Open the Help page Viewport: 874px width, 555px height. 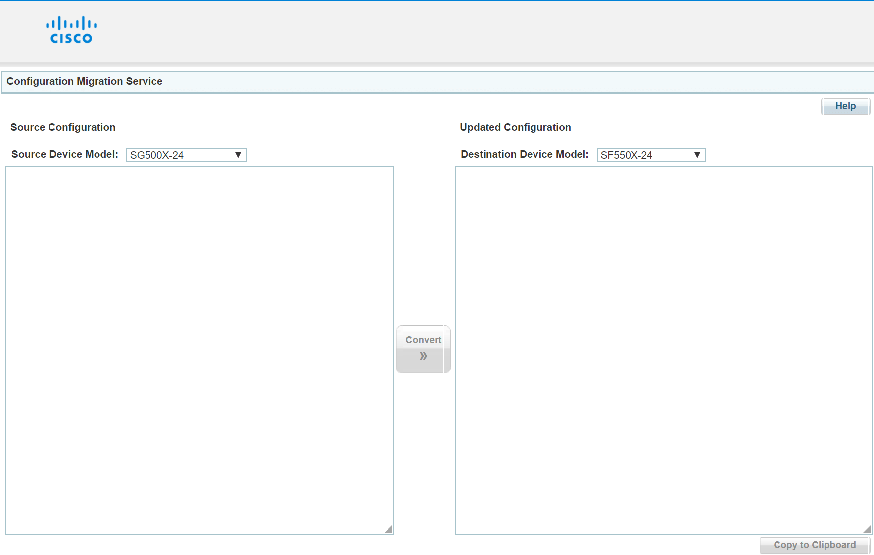coord(845,106)
